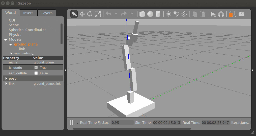Toggle the is_static checkbox
256x136 pixels.
[36, 67]
